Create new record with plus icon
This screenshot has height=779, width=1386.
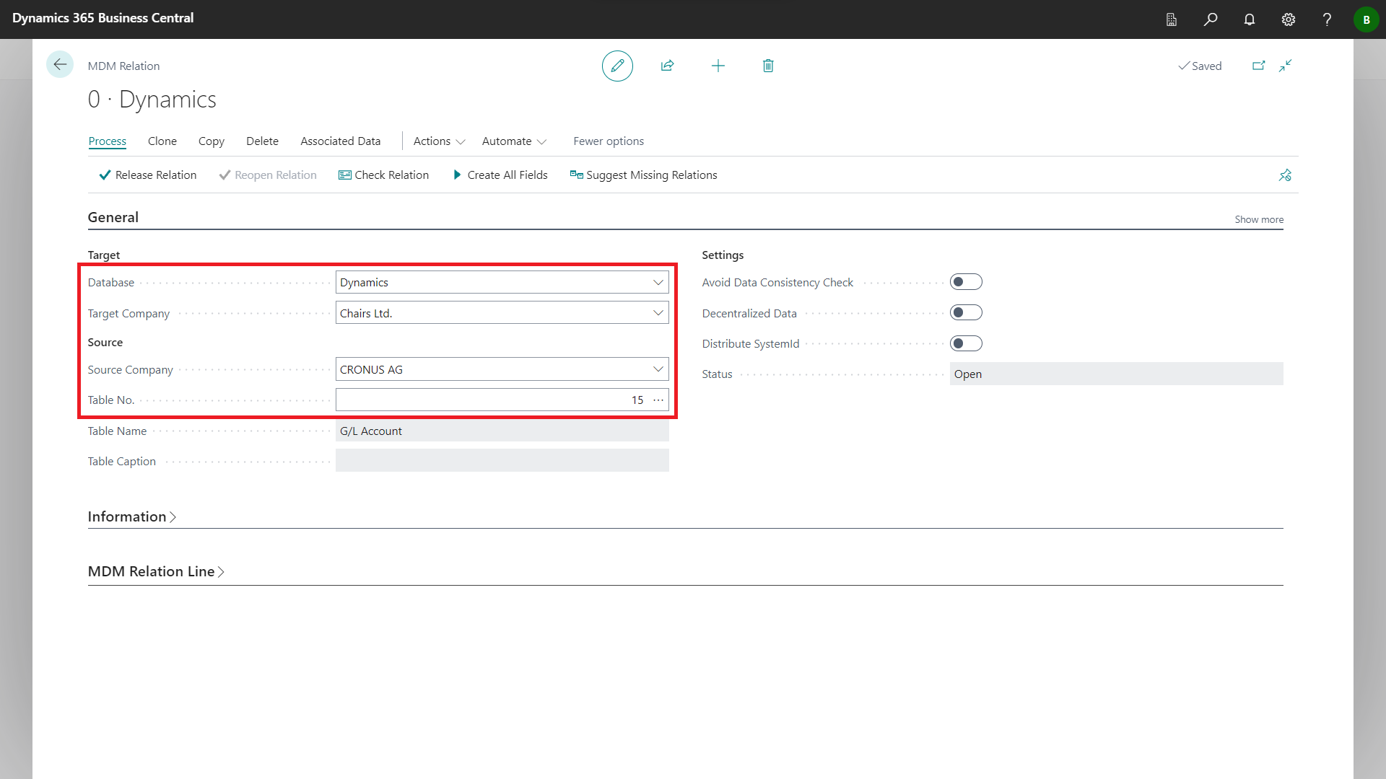[x=718, y=66]
